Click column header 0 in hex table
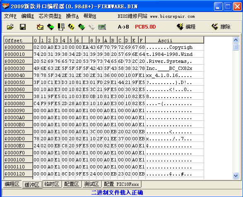The height and width of the screenshot is (197, 243). point(36,40)
